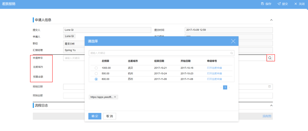Viewport: 308px width, 131px height.
Task: Open 打开出差申请 link for 杭州
Action: click(x=214, y=74)
